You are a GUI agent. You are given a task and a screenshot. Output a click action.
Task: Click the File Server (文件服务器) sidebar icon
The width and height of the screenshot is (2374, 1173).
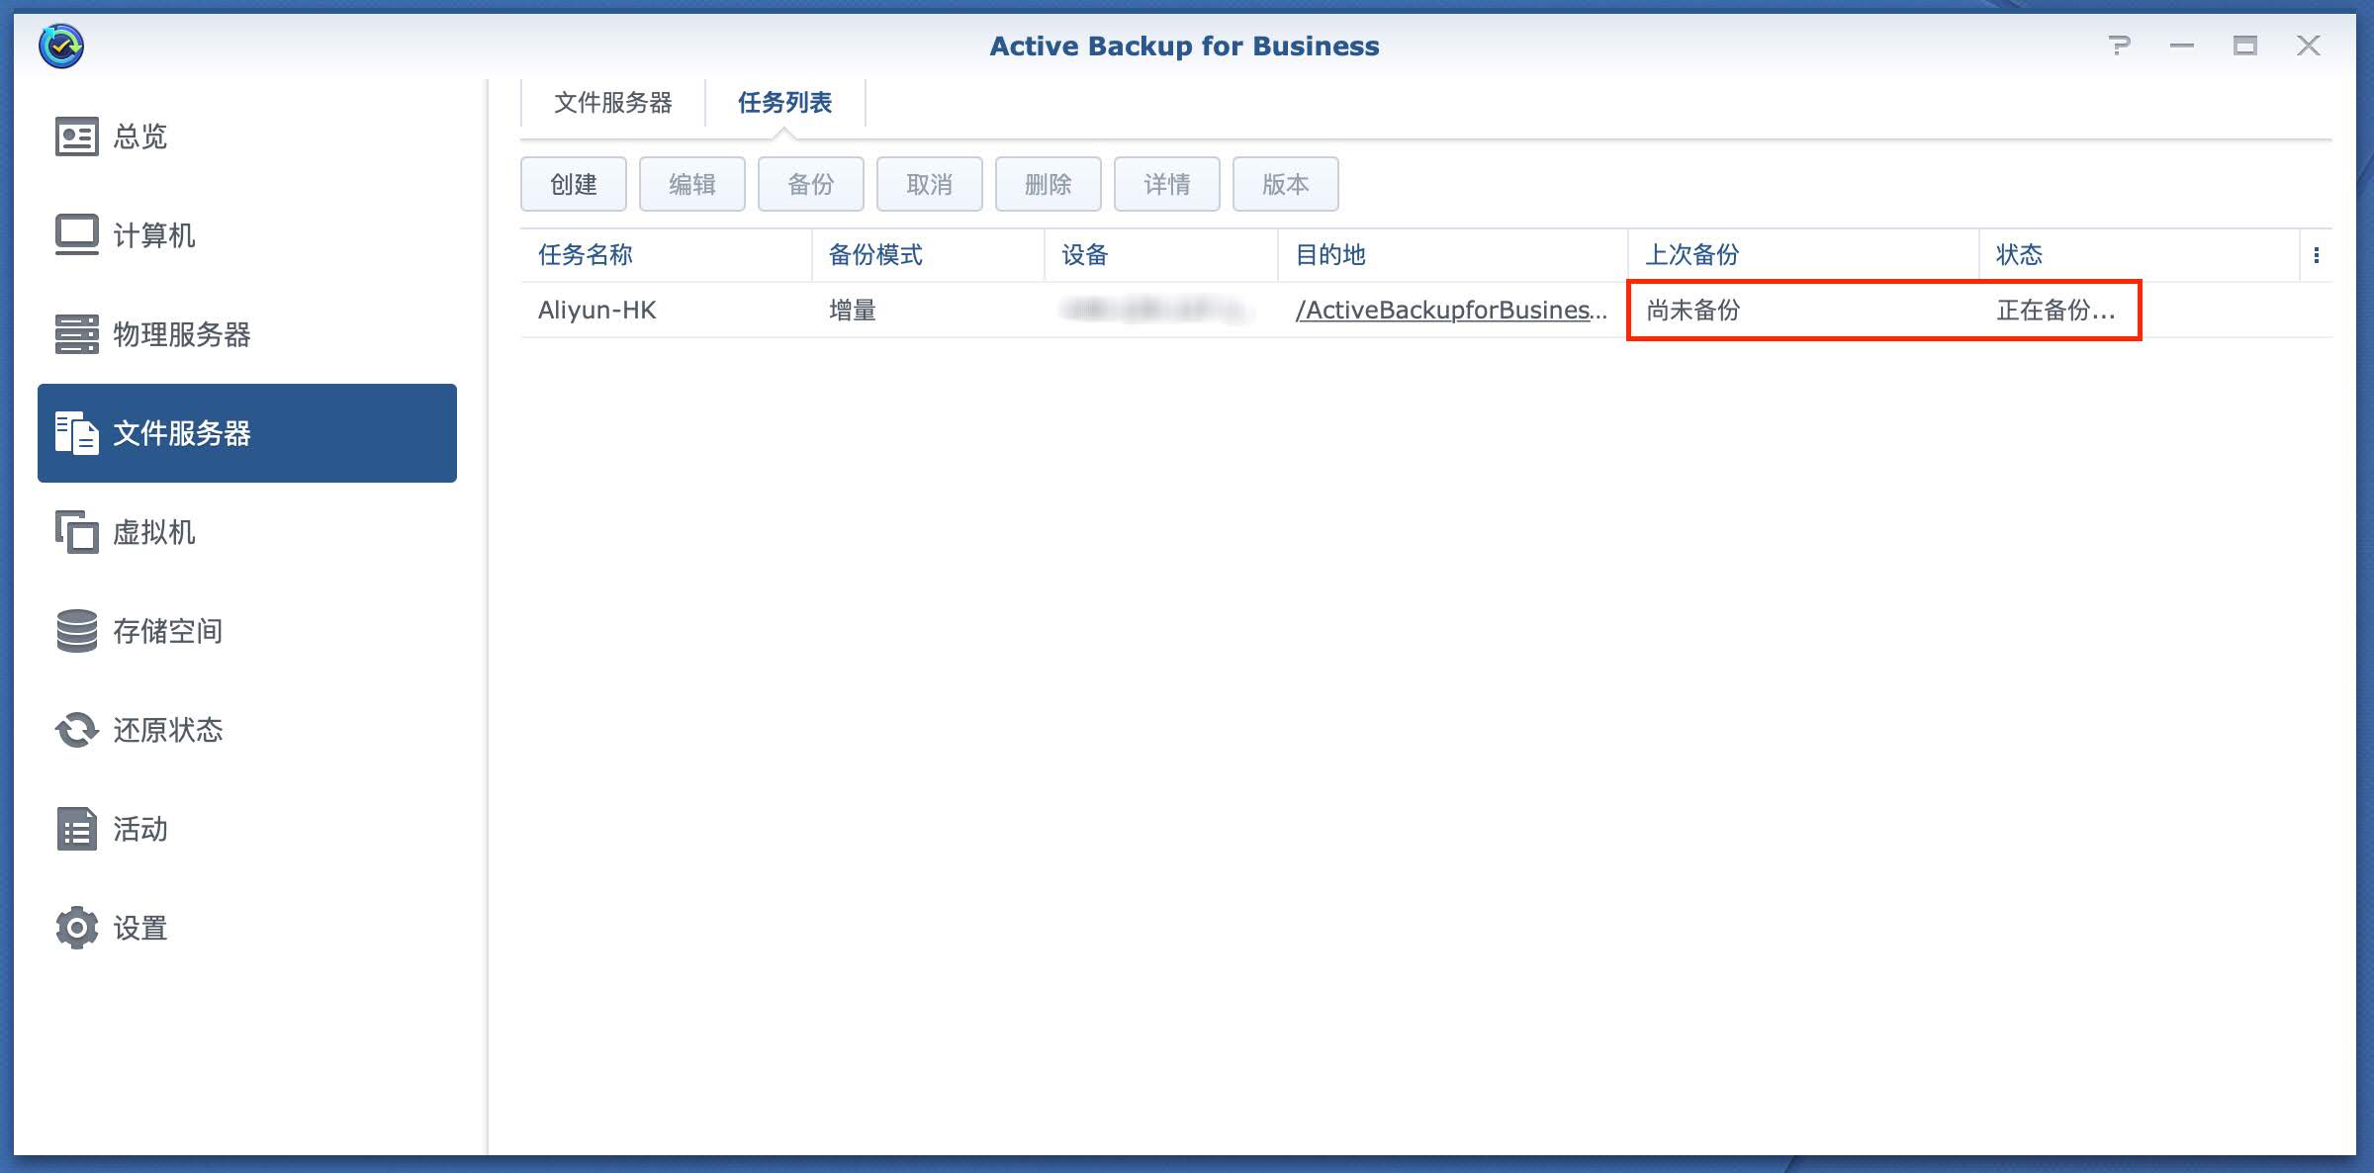[x=76, y=433]
